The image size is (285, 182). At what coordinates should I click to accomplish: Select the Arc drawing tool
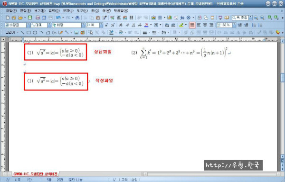pyautogui.click(x=41, y=32)
